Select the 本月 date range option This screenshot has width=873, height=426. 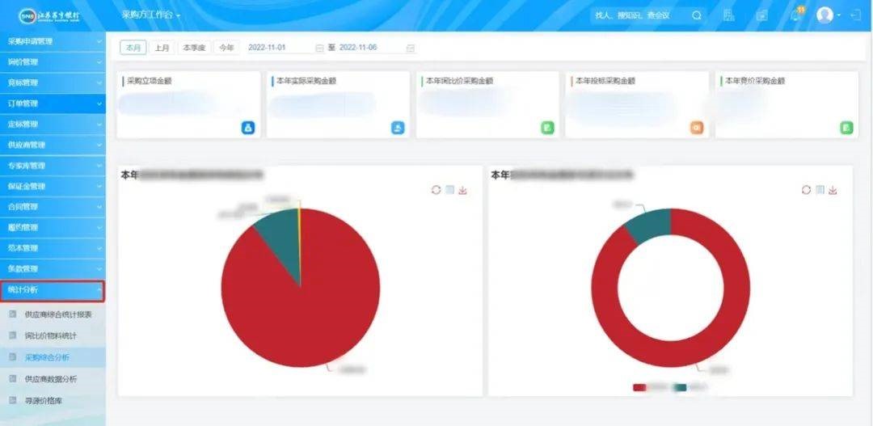(133, 48)
